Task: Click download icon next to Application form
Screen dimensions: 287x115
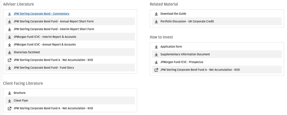Action: (x=156, y=47)
